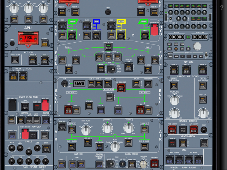Screen dimensions: 227x170
Task: Rotate the LDG ELEV selector knob
Action: (143, 164)
